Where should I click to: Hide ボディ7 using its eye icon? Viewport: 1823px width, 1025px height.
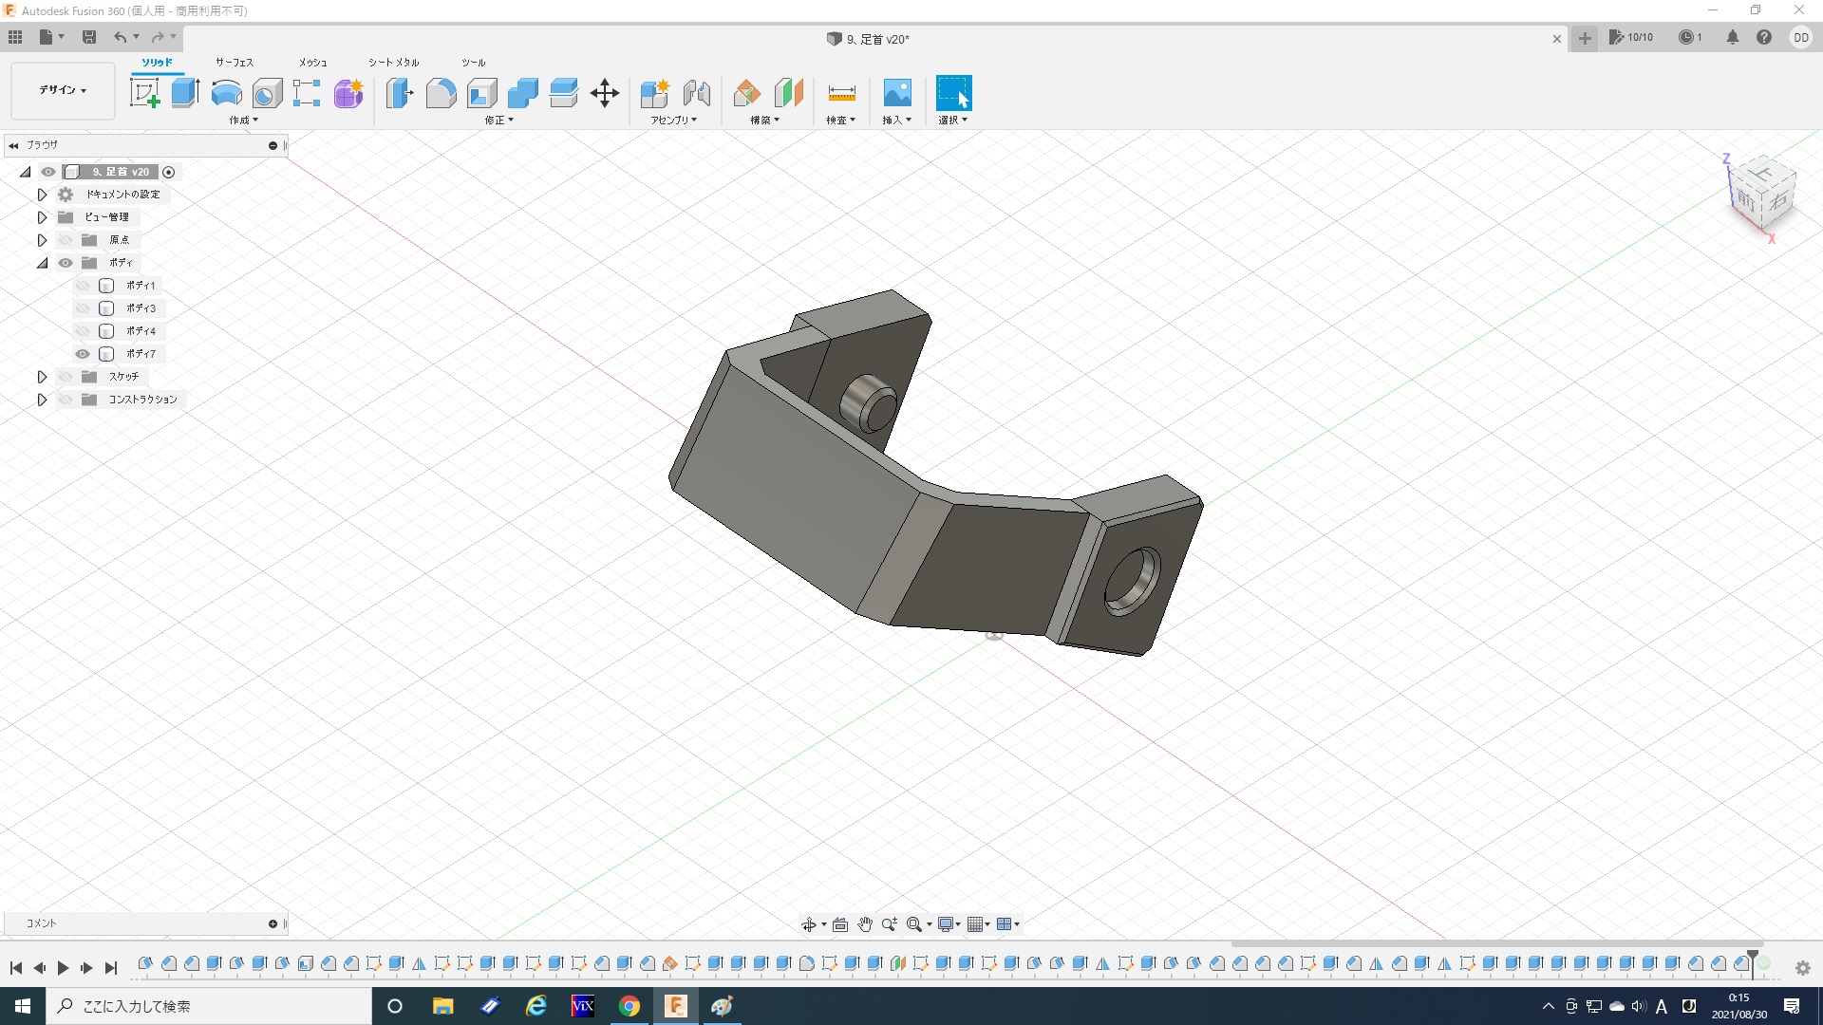tap(83, 354)
